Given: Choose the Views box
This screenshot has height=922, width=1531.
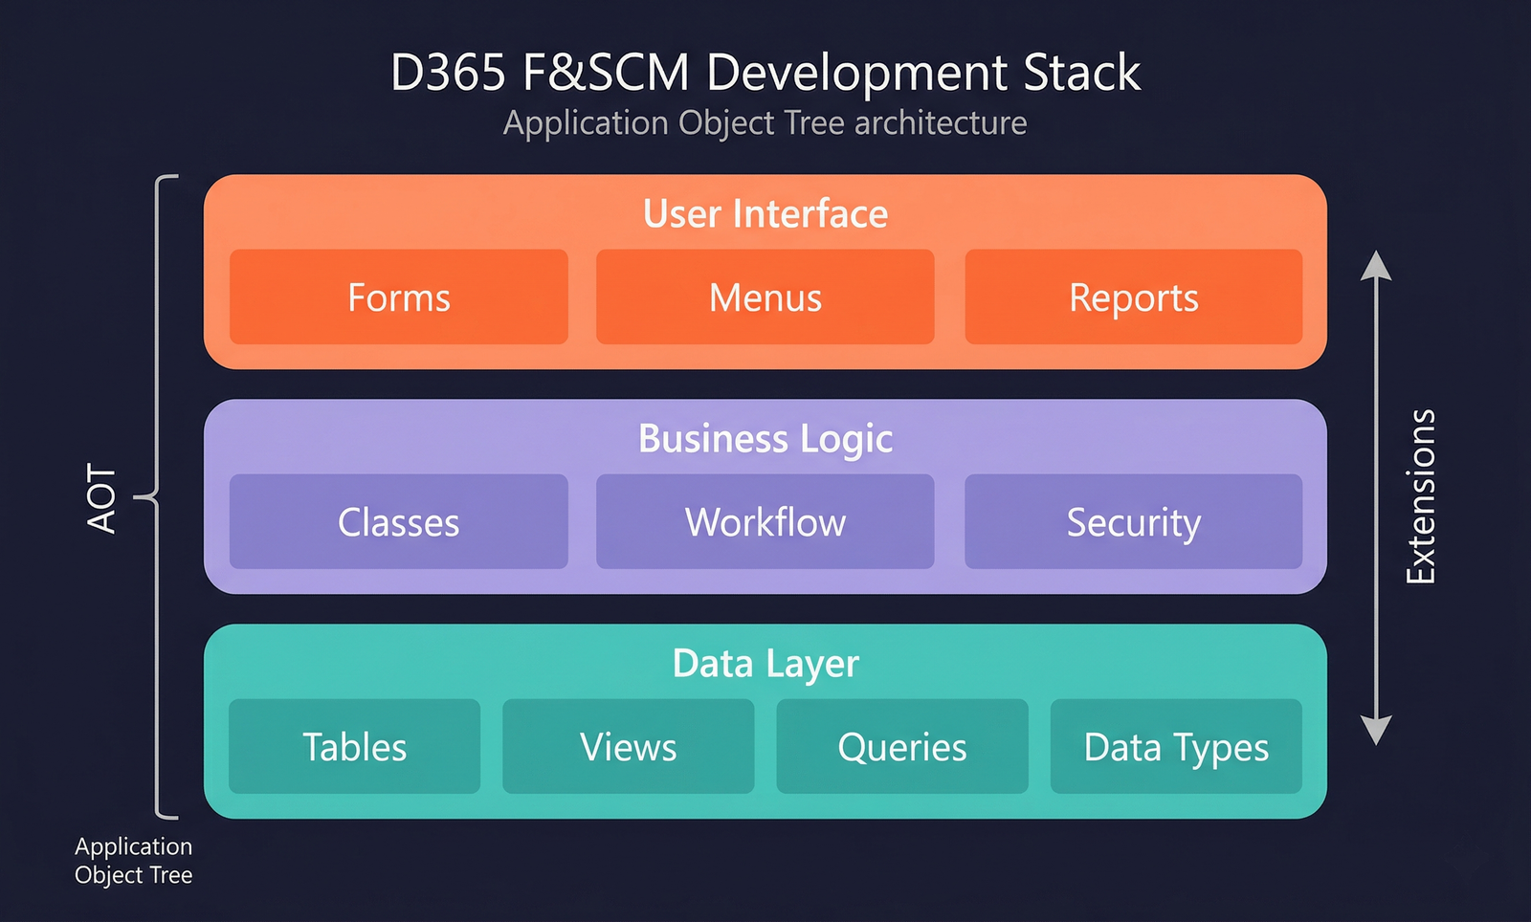Looking at the screenshot, I should coord(629,747).
